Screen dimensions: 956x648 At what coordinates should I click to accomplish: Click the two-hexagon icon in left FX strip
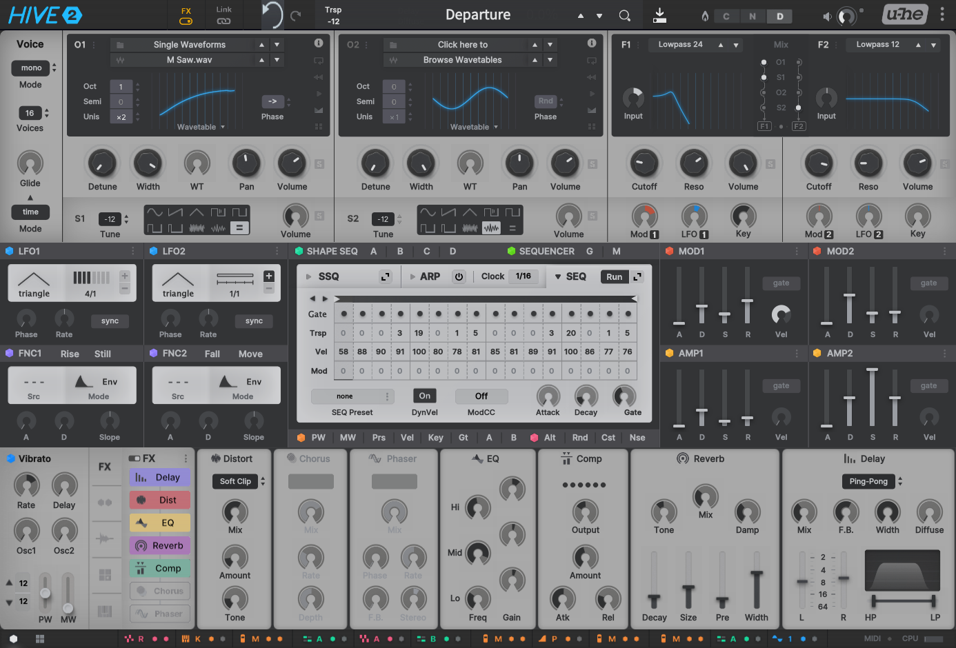click(105, 503)
